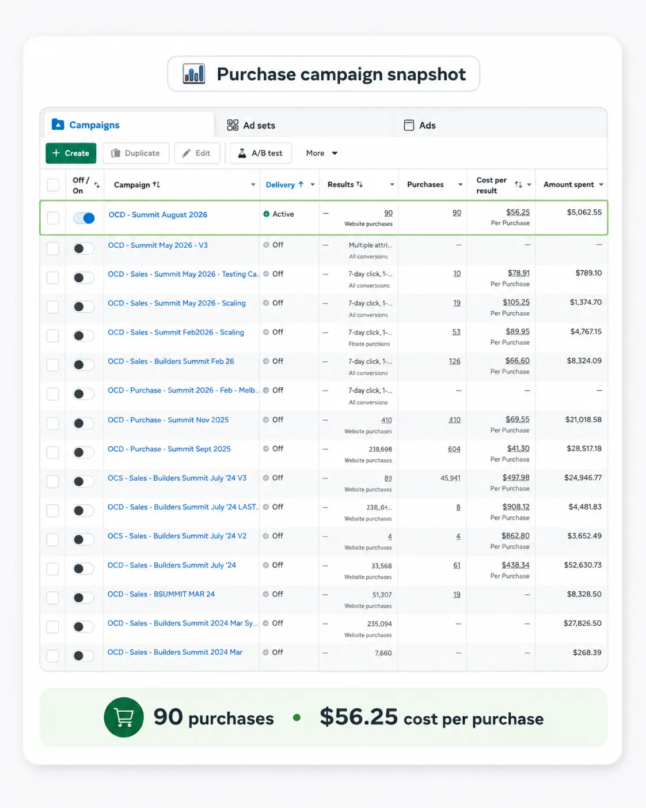Click the $5,062.55 amount spent cell
This screenshot has height=808, width=646.
tap(584, 212)
